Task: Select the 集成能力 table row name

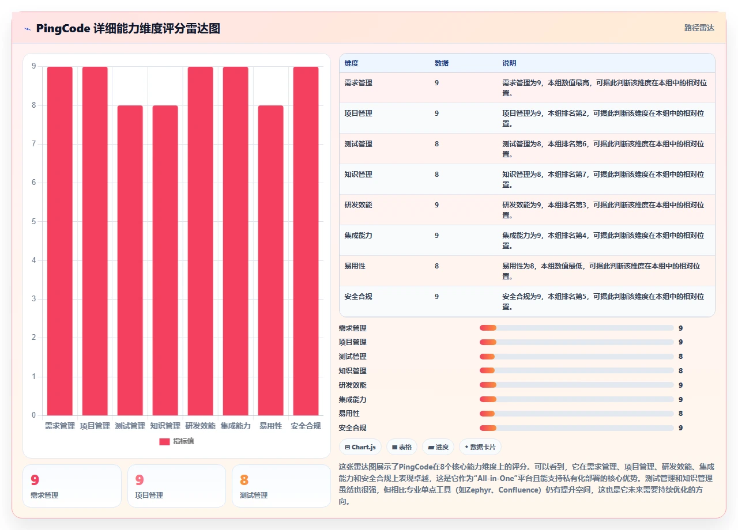Action: pos(359,236)
